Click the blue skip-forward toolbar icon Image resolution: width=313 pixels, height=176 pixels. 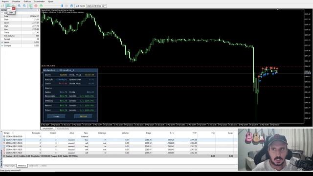click(72, 6)
